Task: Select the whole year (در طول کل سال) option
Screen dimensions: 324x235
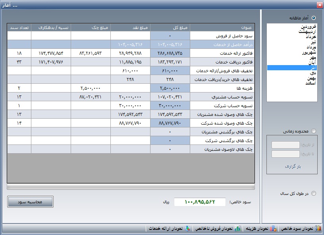Action: click(x=314, y=194)
